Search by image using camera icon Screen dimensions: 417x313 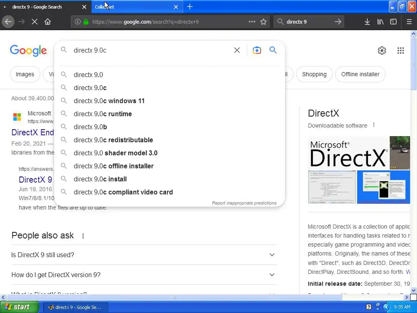tap(257, 50)
